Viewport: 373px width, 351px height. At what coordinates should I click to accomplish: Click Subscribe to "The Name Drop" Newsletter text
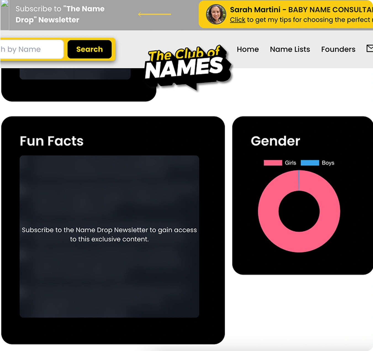[60, 14]
